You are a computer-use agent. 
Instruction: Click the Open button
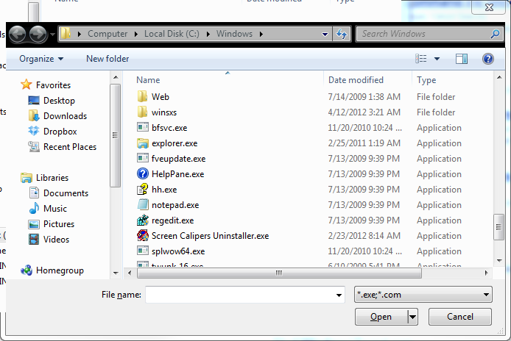381,317
